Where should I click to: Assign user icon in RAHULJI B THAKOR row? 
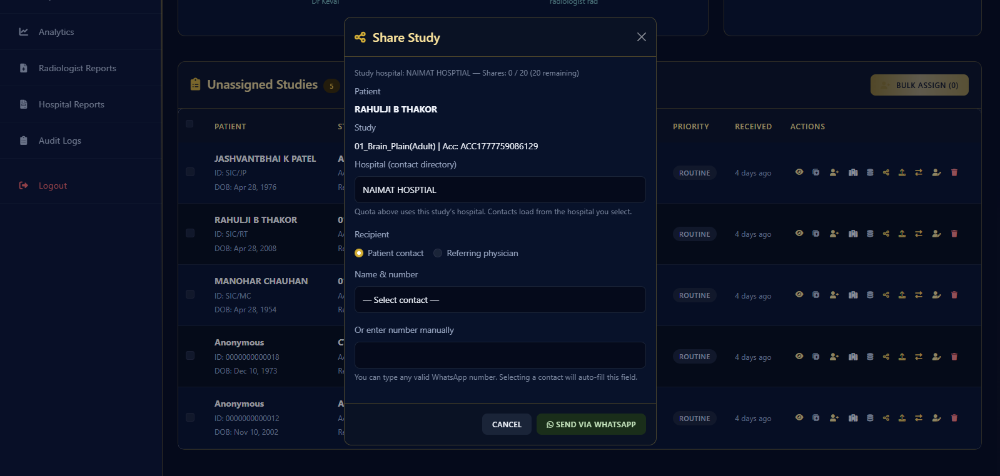click(834, 234)
